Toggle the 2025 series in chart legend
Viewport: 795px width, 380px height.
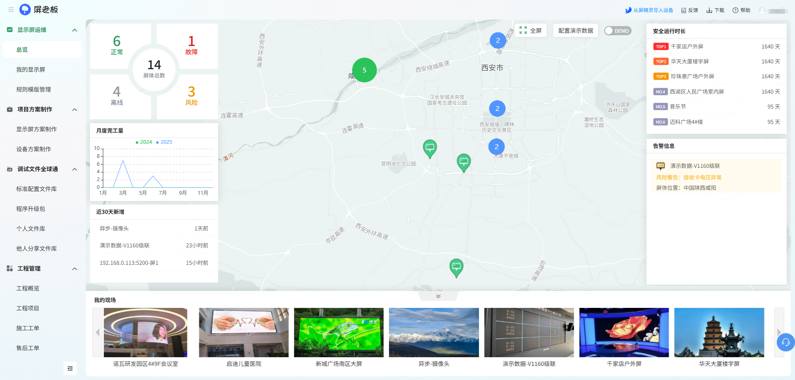pos(164,142)
